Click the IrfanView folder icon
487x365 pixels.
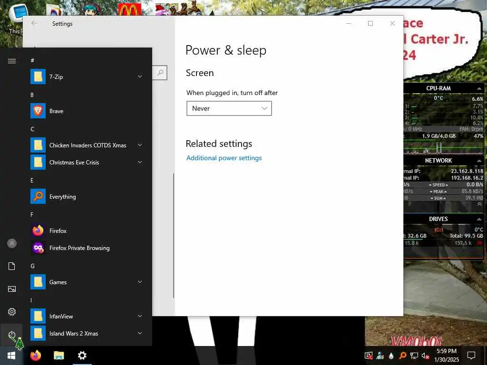click(x=38, y=316)
